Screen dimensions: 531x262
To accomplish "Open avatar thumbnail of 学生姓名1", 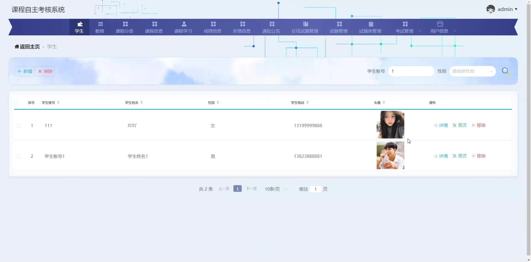I will pos(390,155).
